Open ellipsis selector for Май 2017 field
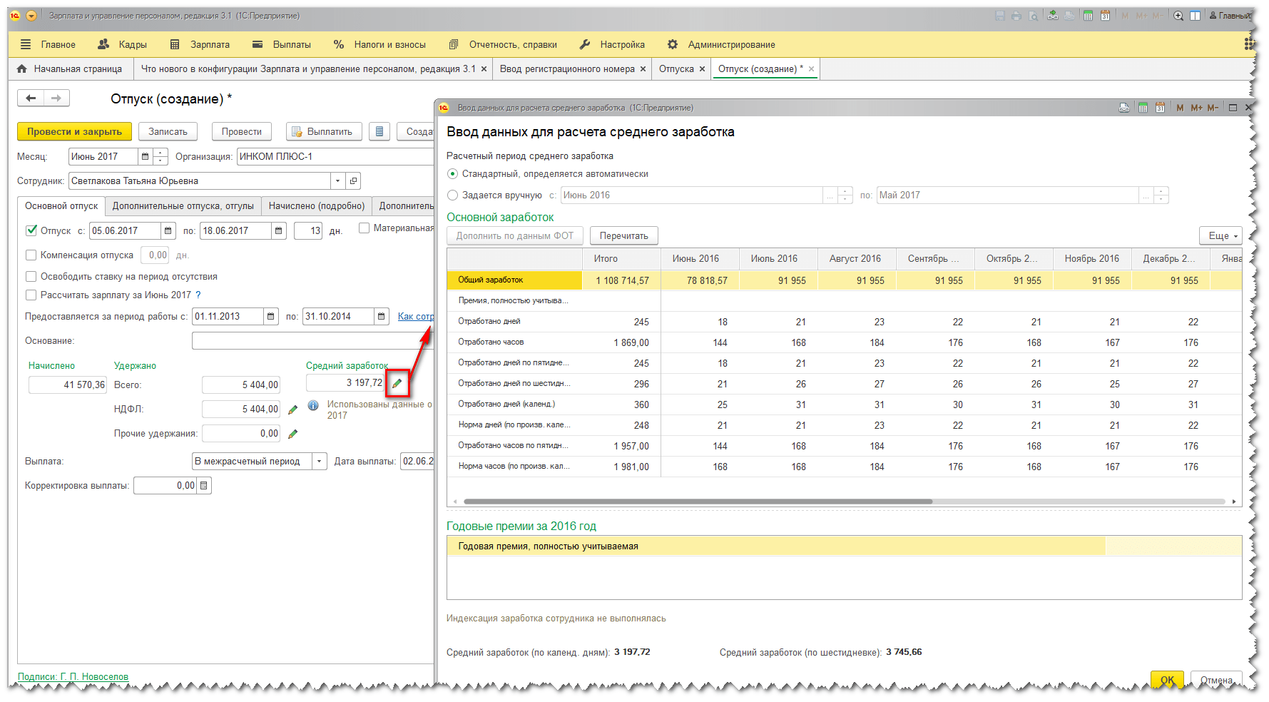 (1146, 195)
